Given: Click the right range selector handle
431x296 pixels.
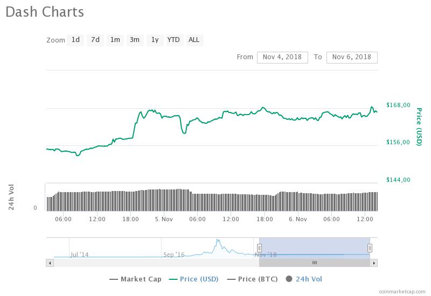Looking at the screenshot, I should coord(370,248).
